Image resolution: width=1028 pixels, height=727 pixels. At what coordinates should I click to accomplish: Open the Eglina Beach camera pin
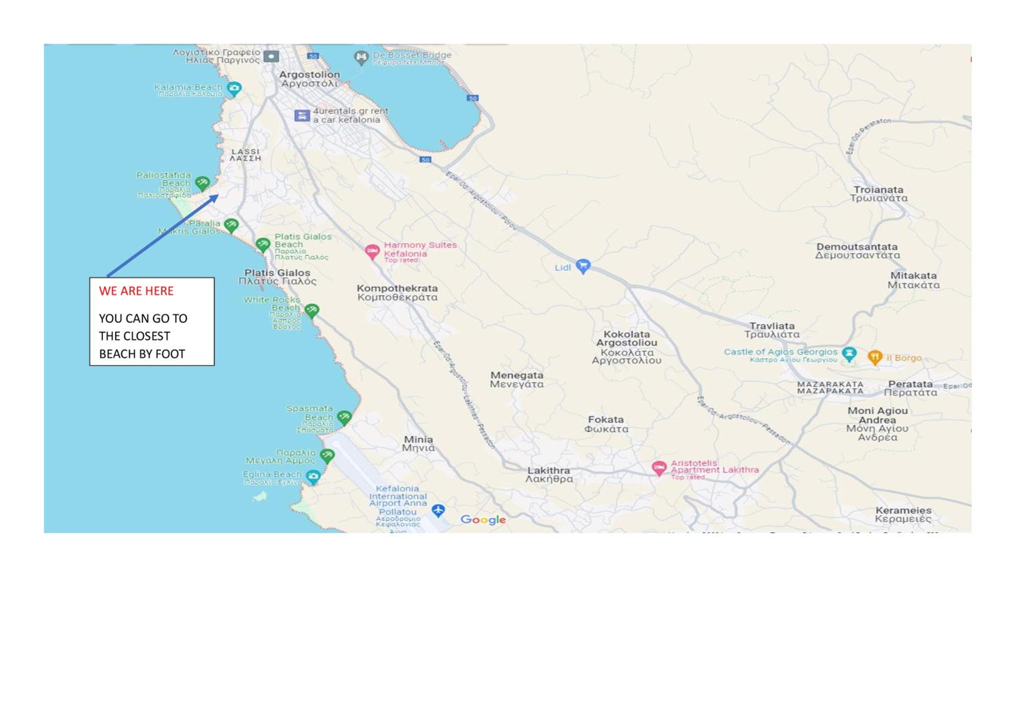(313, 476)
